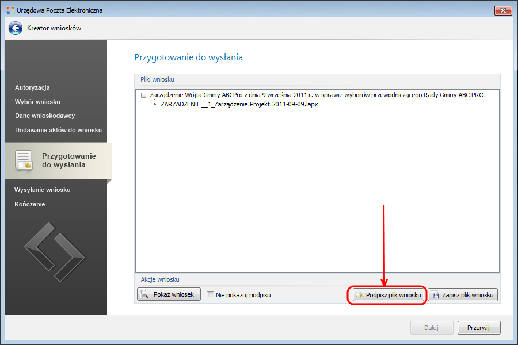The image size is (518, 345).
Task: Select Kończenie in the sidebar
Action: pos(30,204)
